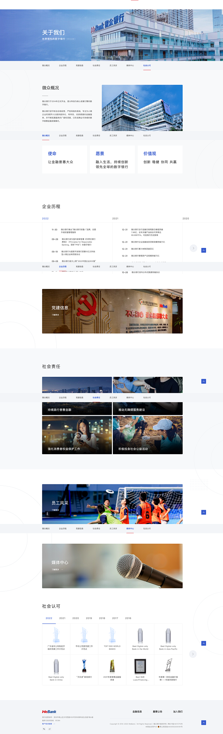This screenshot has height=734, width=223.
Task: Click highlighted 媒体中心 in the nav above the microphone banner
Action: coord(130,528)
